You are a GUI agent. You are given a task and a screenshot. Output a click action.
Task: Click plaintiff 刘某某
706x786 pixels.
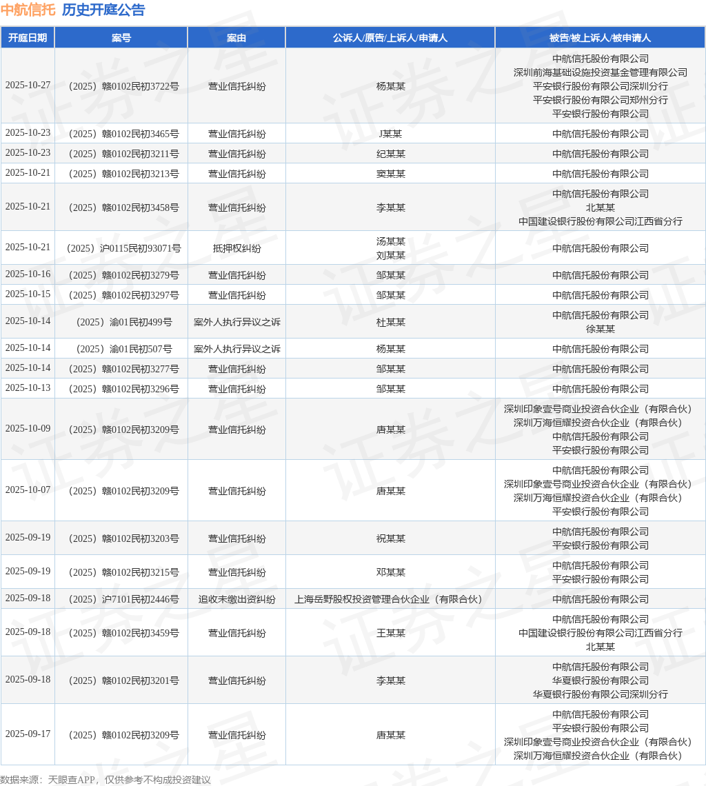391,256
